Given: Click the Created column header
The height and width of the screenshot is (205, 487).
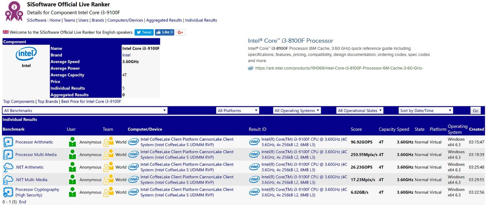Looking at the screenshot, I should tap(477, 129).
